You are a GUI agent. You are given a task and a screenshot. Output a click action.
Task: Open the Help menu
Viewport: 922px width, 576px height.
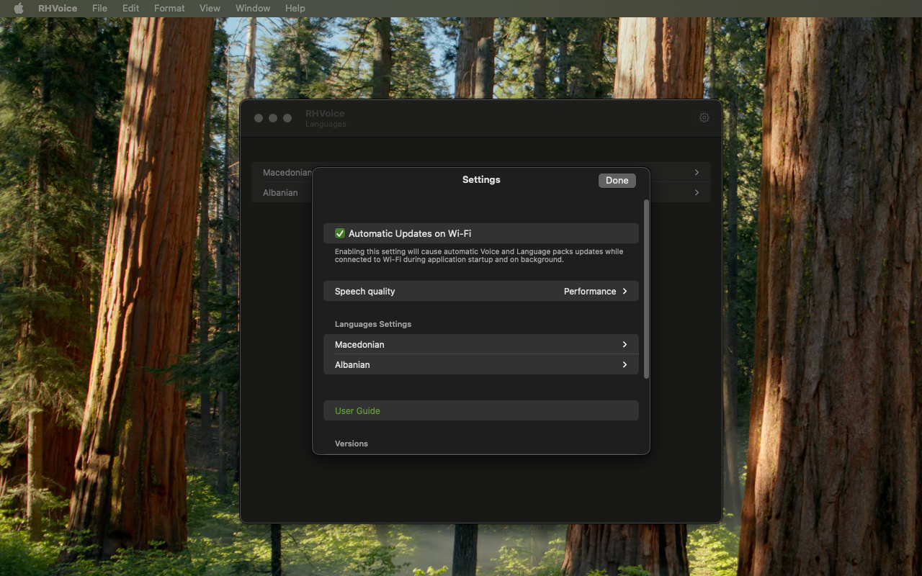(295, 8)
